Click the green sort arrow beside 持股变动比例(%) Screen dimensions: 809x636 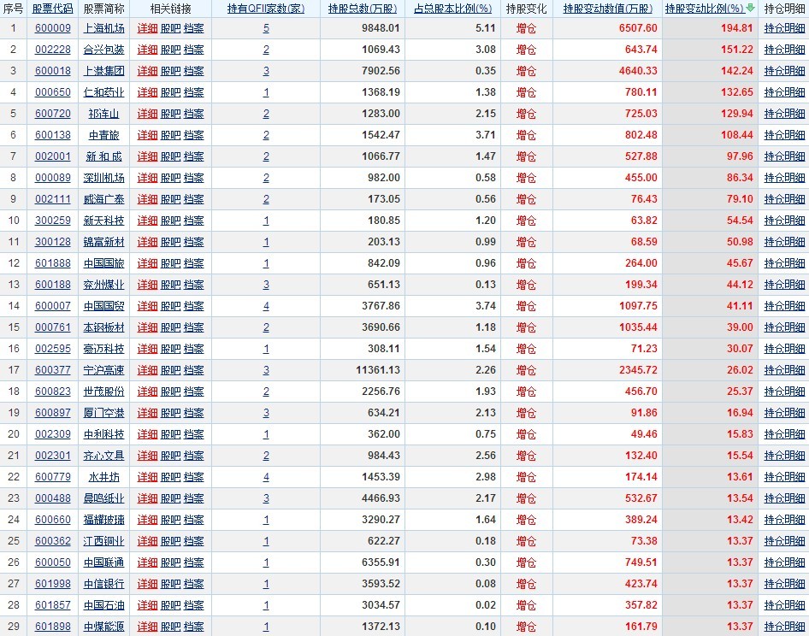point(750,8)
